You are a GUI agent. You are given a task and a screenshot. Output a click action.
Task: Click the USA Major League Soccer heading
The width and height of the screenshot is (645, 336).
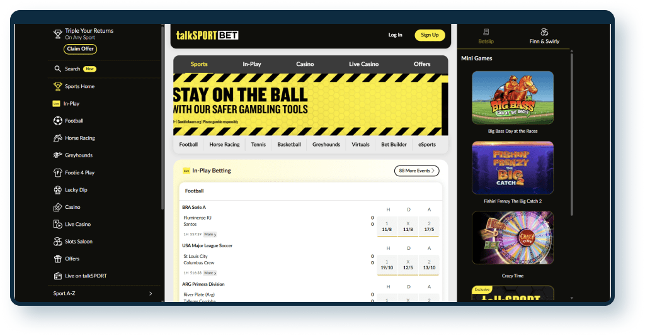(x=207, y=245)
